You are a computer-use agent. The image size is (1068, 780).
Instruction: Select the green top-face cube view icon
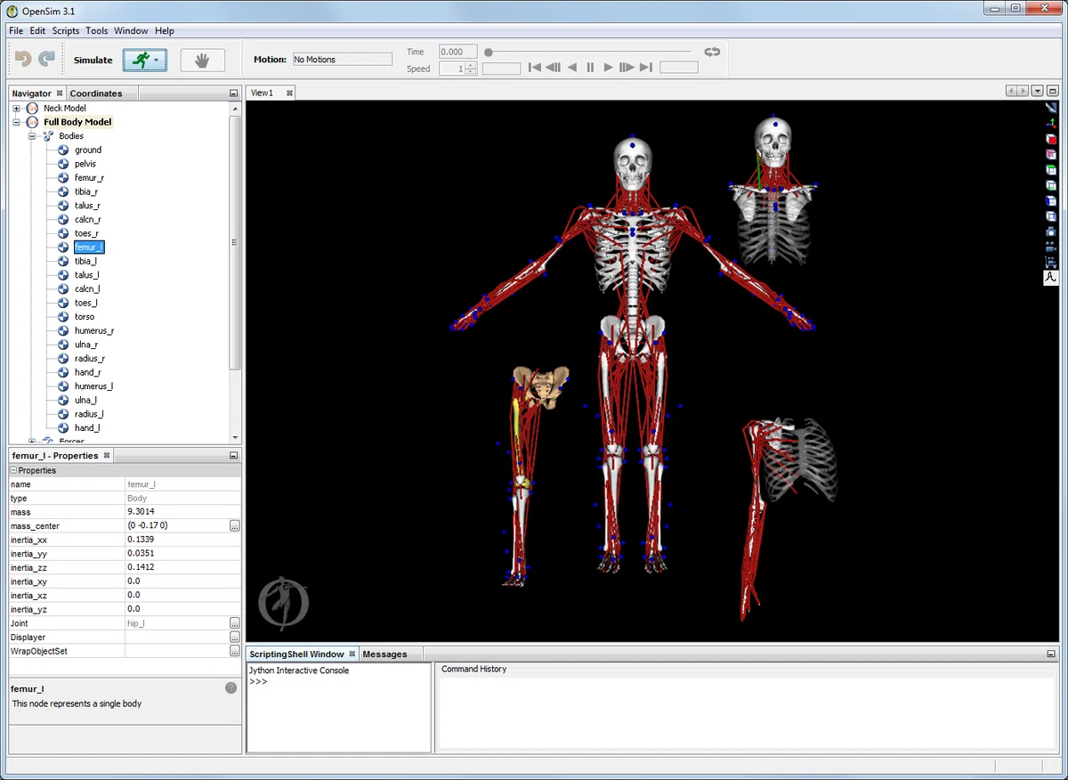coord(1051,169)
